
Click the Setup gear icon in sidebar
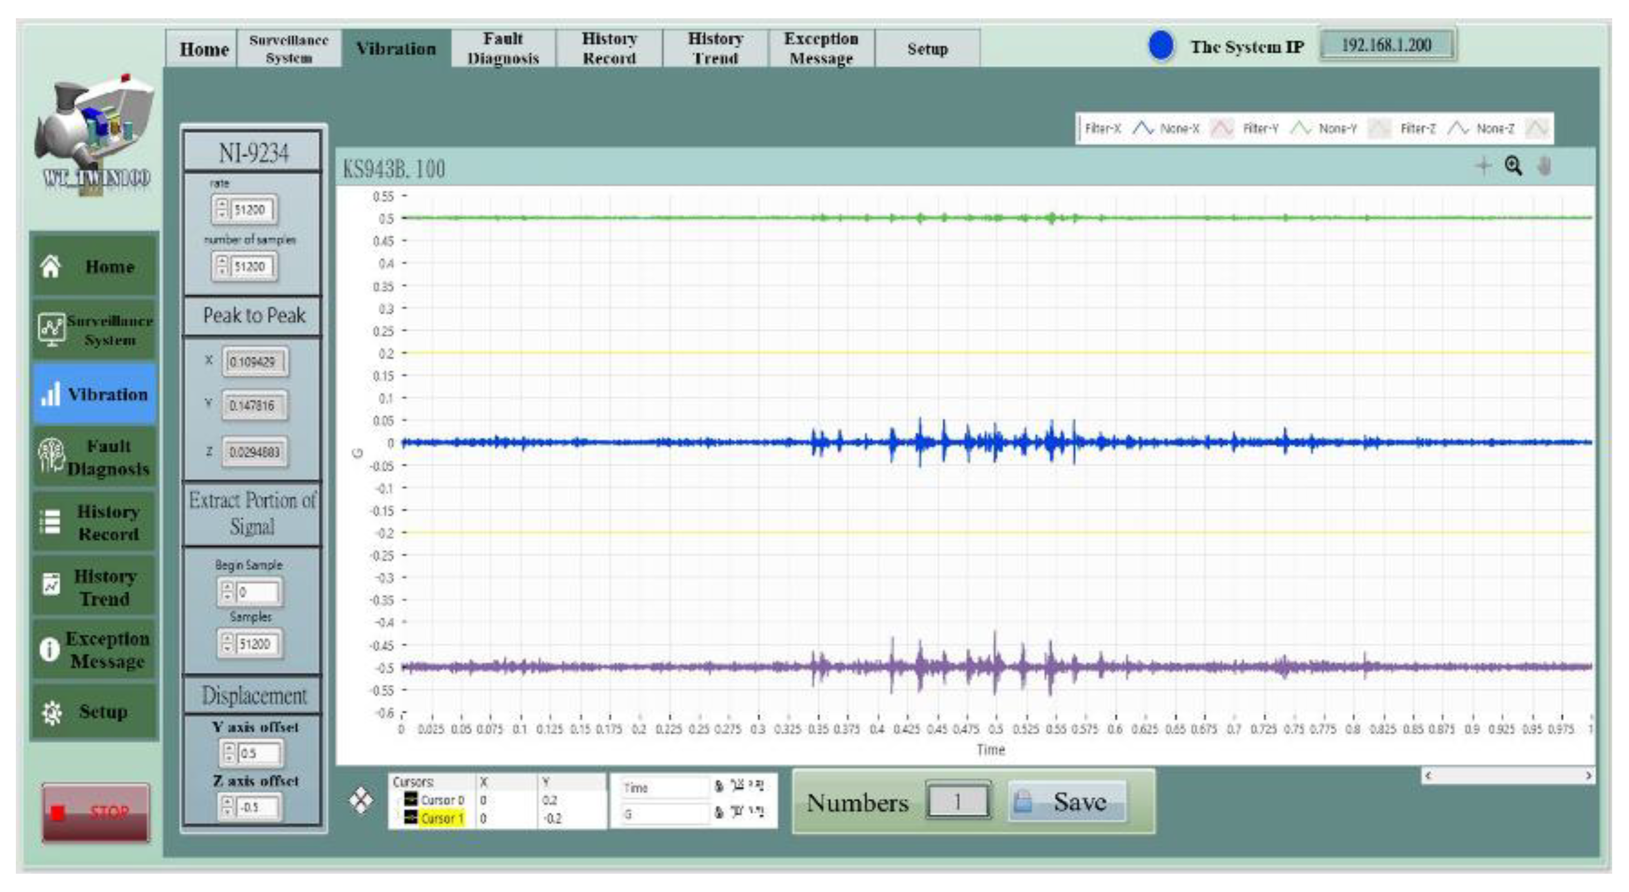point(51,712)
